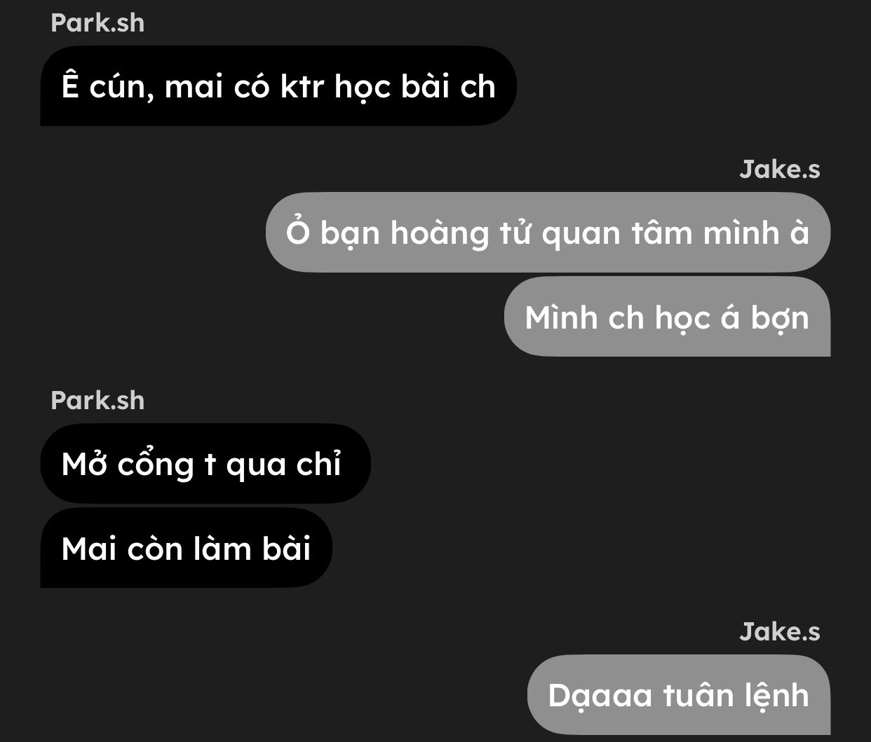Open the Jake.s name above the "Ỏ bạn" message
Viewport: 871px width, 742px height.
point(779,169)
